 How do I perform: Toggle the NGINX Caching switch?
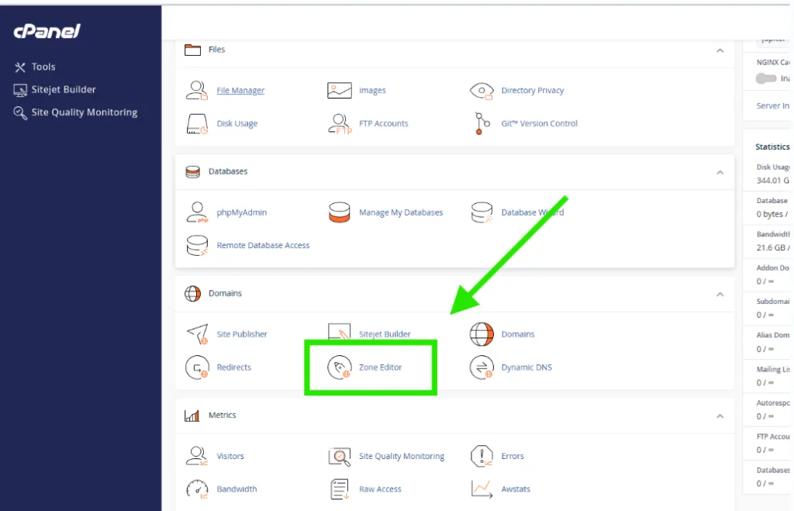(x=766, y=78)
